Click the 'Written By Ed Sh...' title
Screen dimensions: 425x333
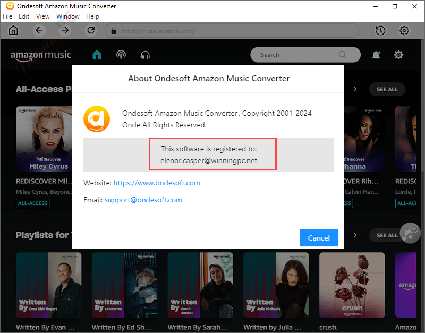click(x=122, y=327)
